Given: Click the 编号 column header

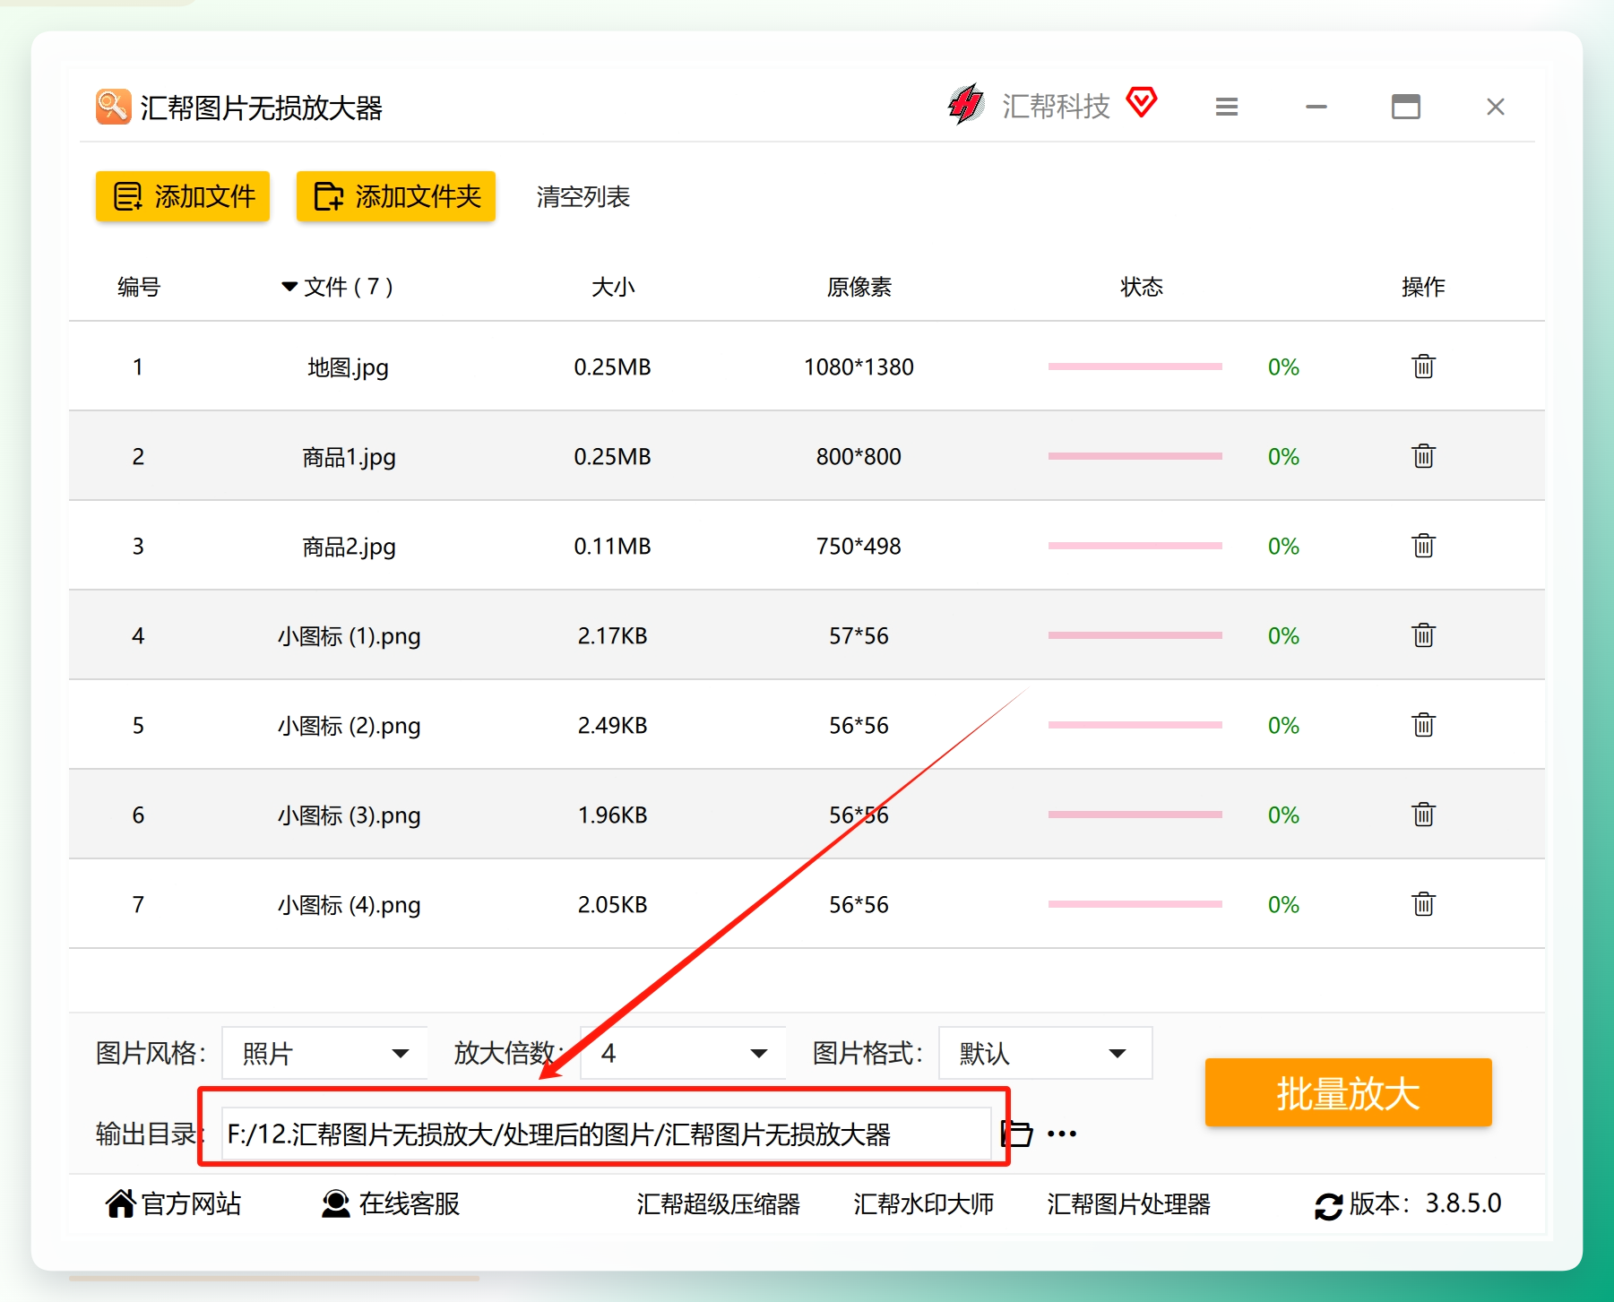Looking at the screenshot, I should [139, 287].
